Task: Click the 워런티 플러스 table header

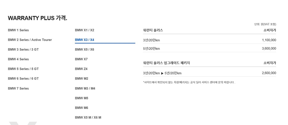Action: tap(153, 30)
